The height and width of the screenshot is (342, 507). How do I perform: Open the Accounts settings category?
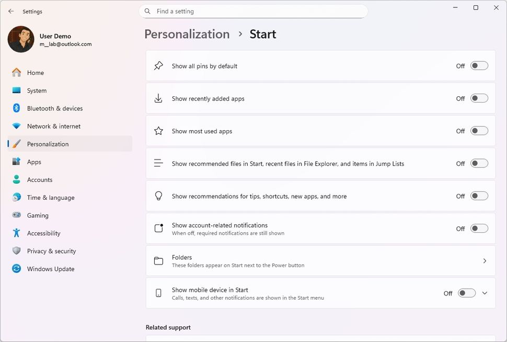point(40,180)
